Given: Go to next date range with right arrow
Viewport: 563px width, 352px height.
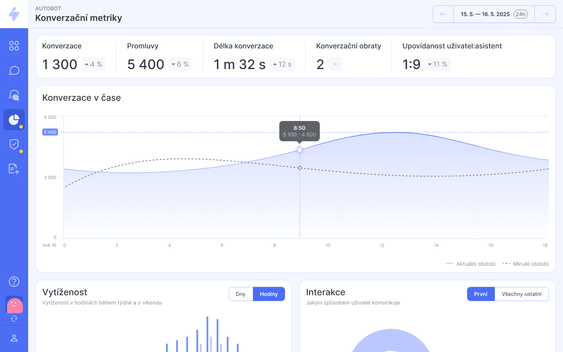Looking at the screenshot, I should tap(545, 14).
